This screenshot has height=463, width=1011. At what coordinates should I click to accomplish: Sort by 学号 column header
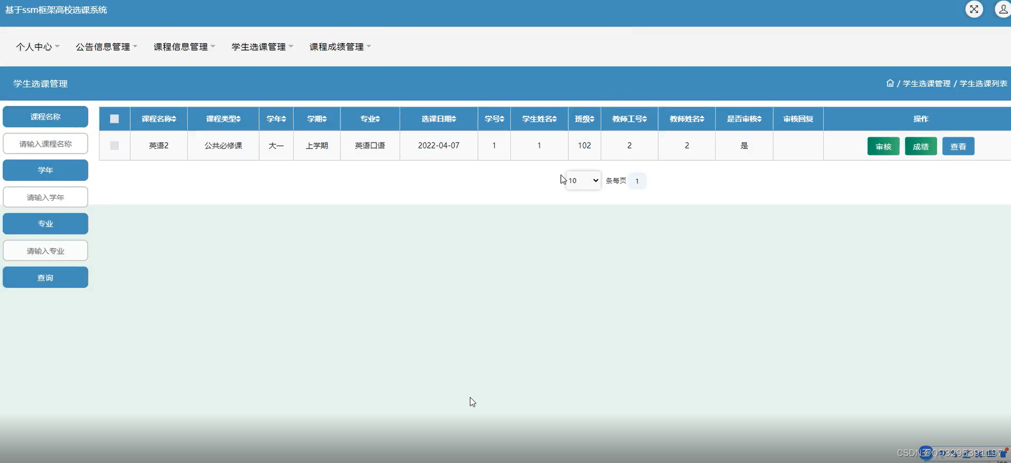pos(494,119)
